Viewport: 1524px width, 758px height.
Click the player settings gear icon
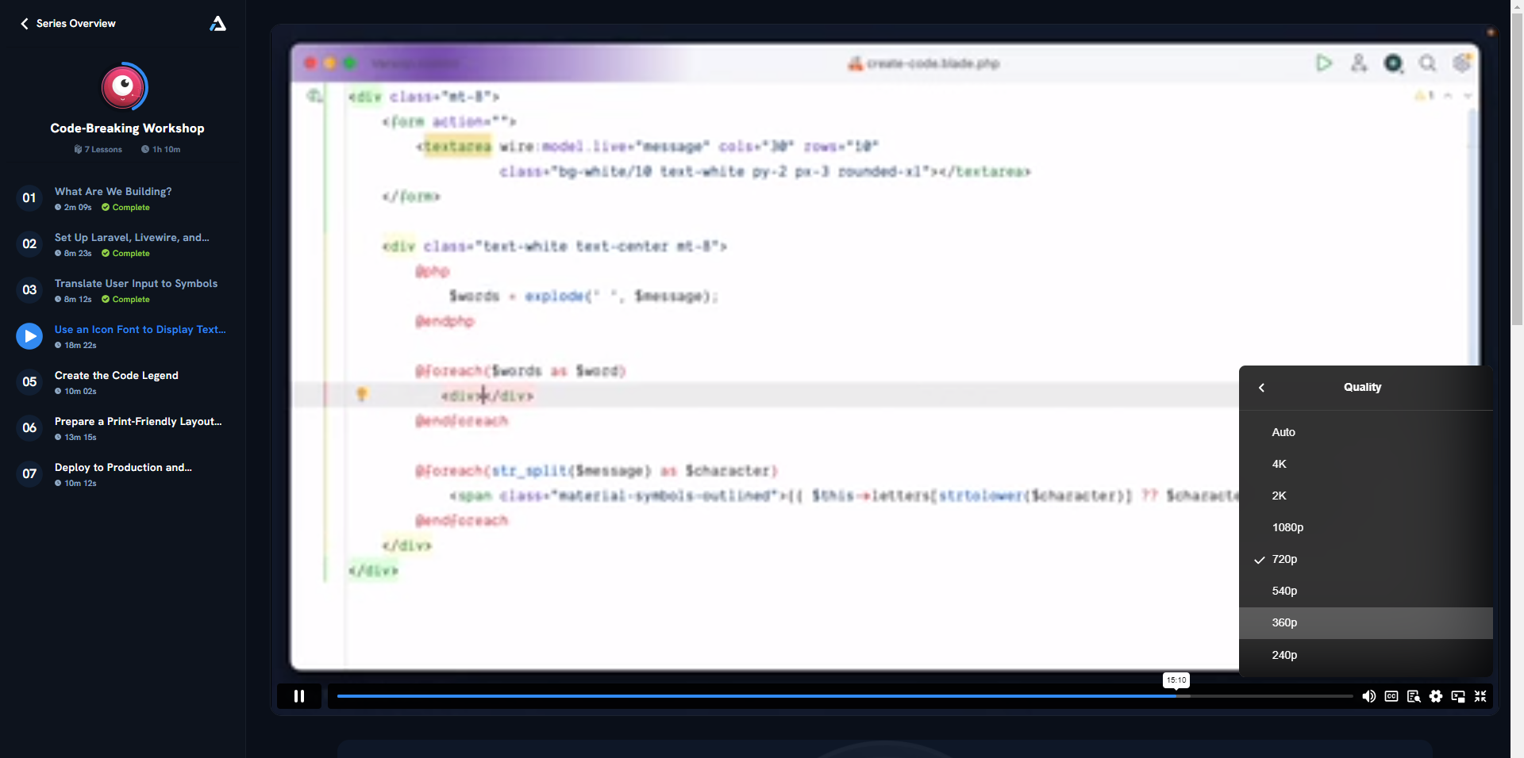pyautogui.click(x=1436, y=696)
